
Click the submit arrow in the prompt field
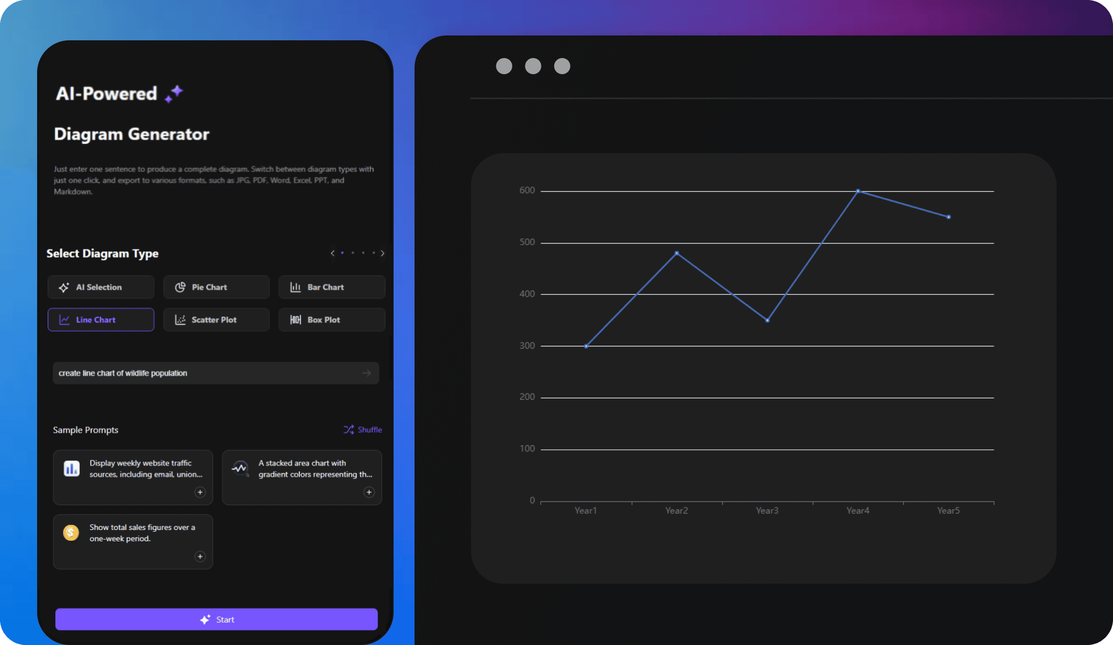tap(366, 373)
